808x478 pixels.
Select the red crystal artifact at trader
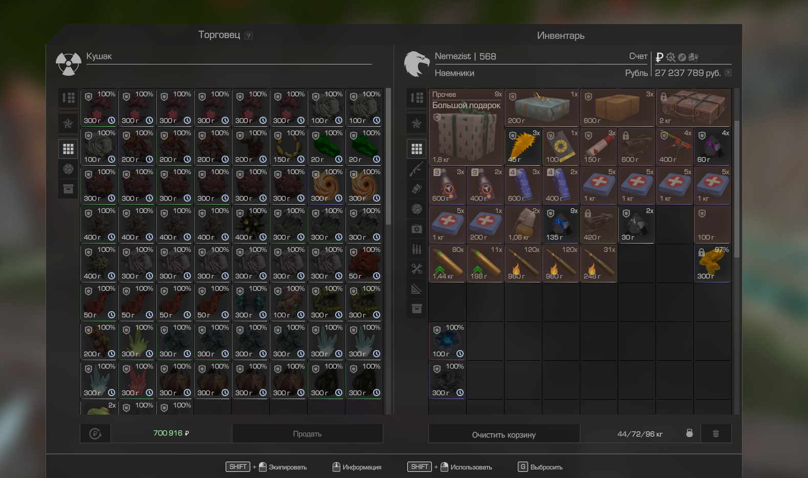[x=137, y=380]
